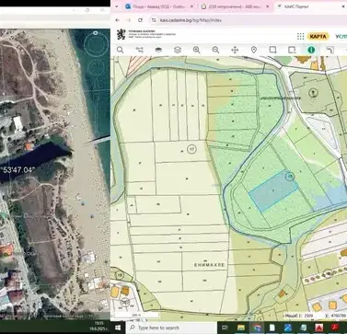Click the lion coat of arms logo
Screen dimensions: 347x334
[x=121, y=34]
